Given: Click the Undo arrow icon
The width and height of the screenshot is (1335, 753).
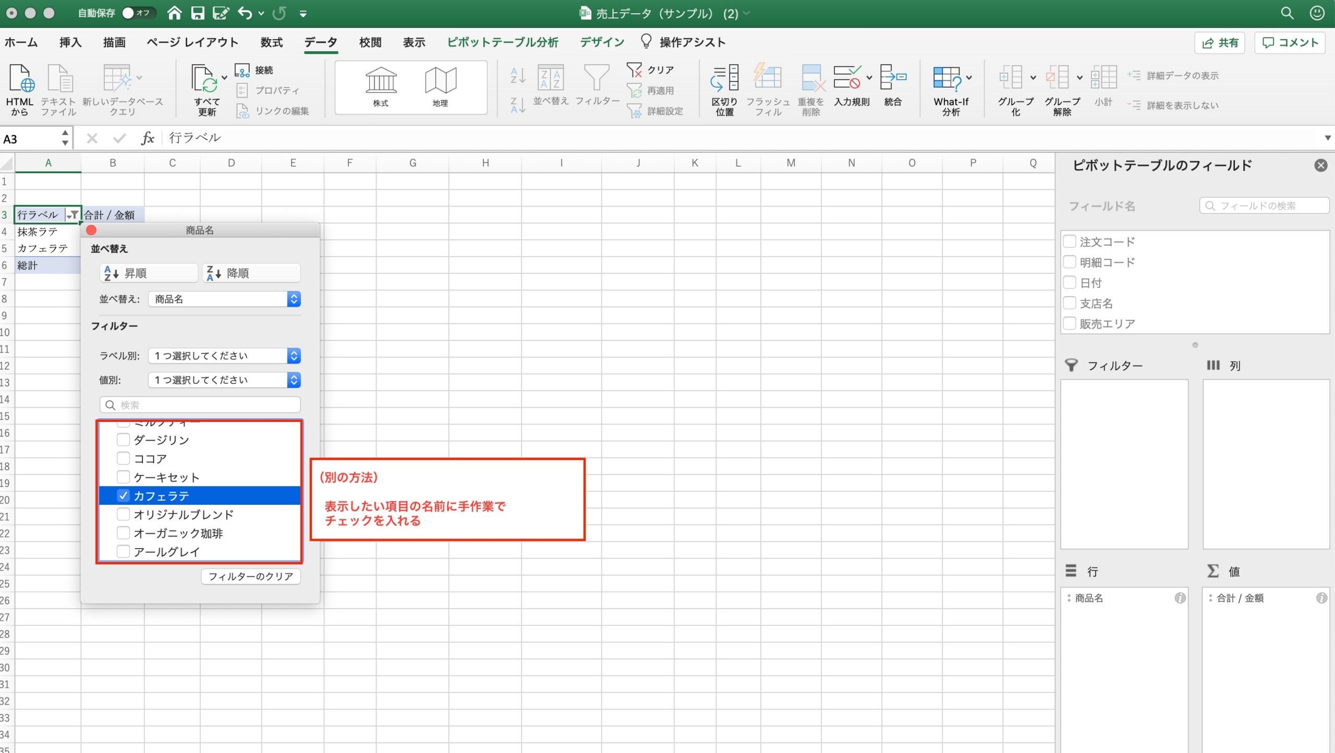Looking at the screenshot, I should [x=245, y=13].
